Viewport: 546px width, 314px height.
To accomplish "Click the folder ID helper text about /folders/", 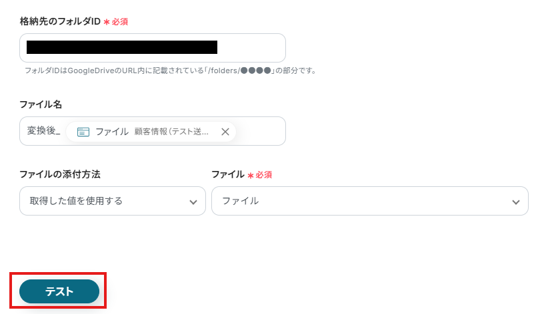I will pos(170,71).
